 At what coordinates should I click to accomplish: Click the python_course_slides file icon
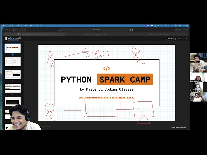tap(6, 39)
